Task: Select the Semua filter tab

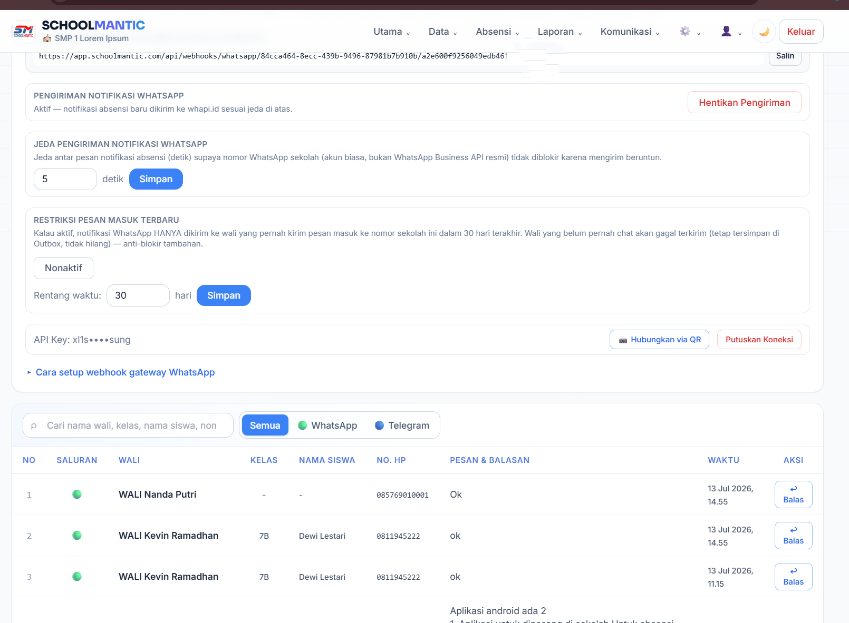Action: click(x=265, y=426)
